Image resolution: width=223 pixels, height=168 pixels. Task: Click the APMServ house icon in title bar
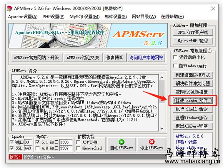coord(10,8)
